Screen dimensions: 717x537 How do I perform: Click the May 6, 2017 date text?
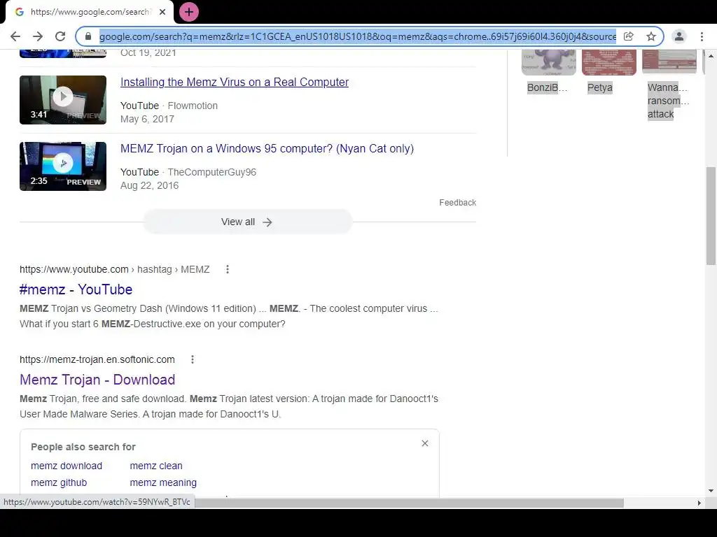click(x=147, y=119)
